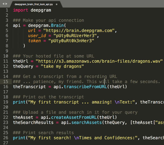
Task: Click comment "### Print out the transcript"
Action: click(x=48, y=97)
